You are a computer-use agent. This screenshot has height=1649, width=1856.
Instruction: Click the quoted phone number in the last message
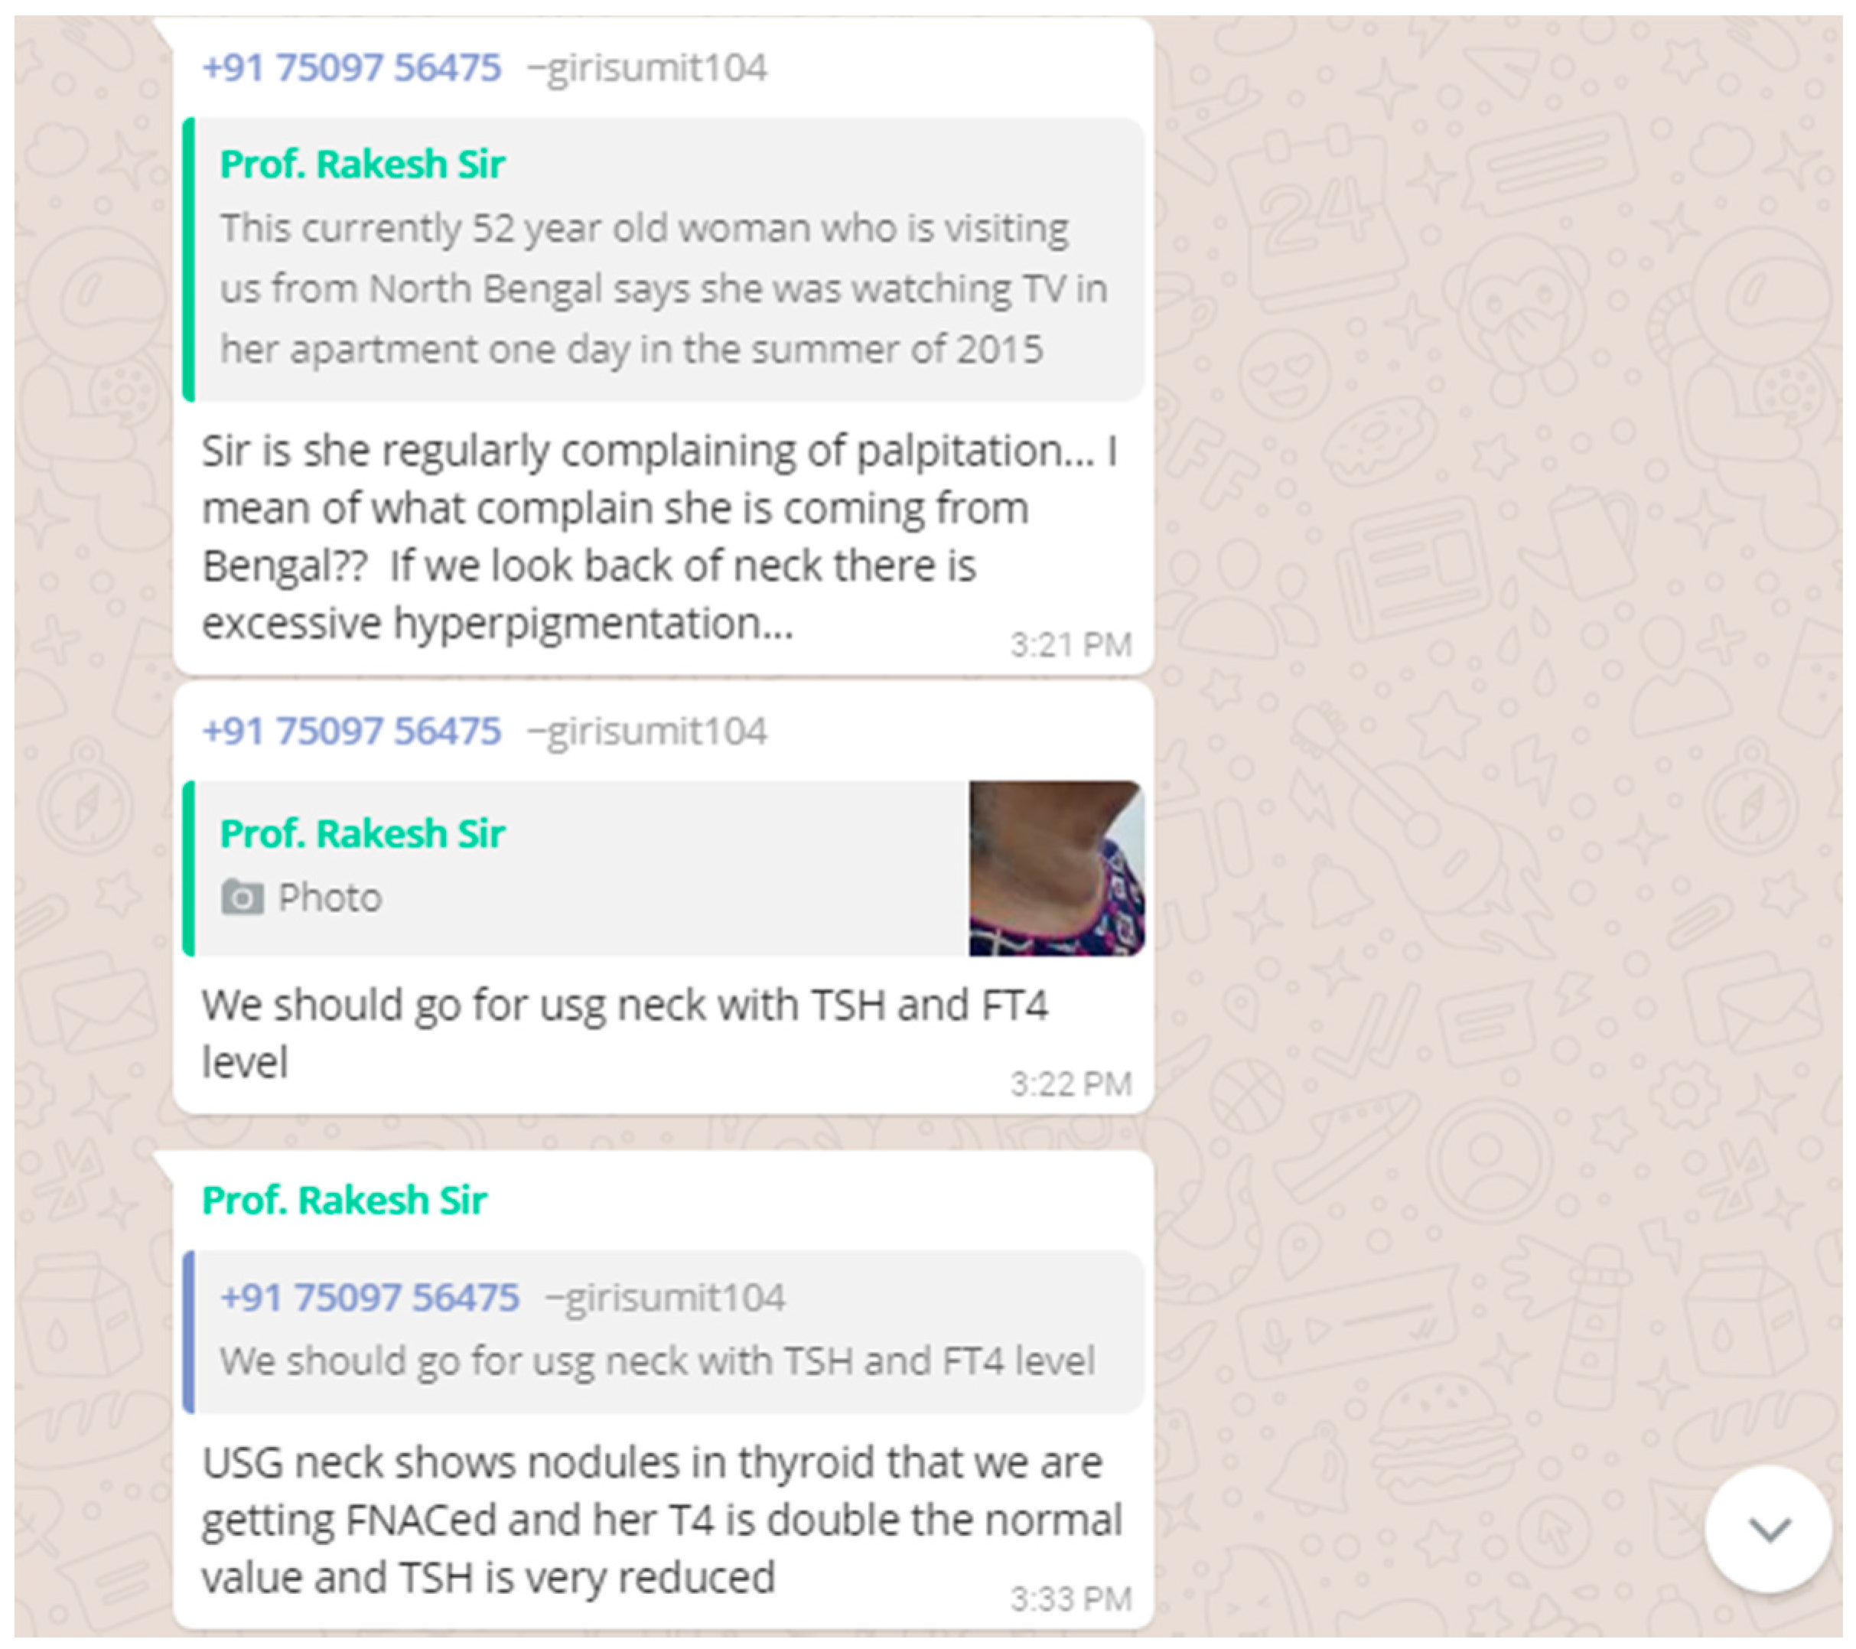tap(369, 1297)
